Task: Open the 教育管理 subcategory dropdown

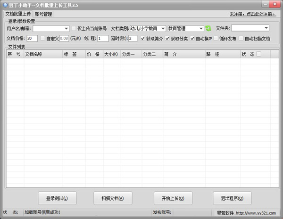Action: pos(201,29)
